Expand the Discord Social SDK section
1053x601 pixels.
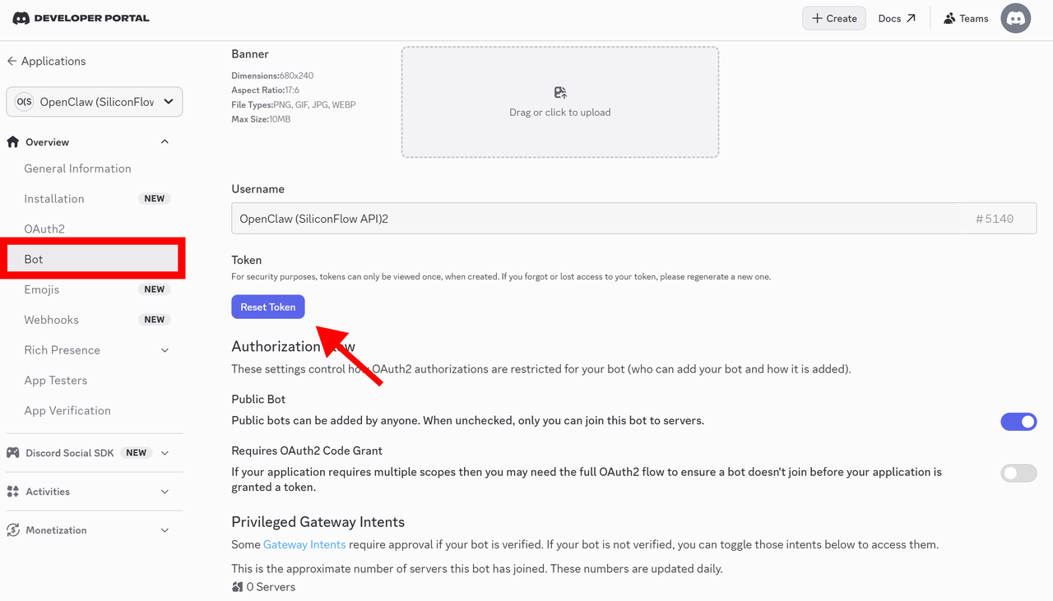[165, 453]
